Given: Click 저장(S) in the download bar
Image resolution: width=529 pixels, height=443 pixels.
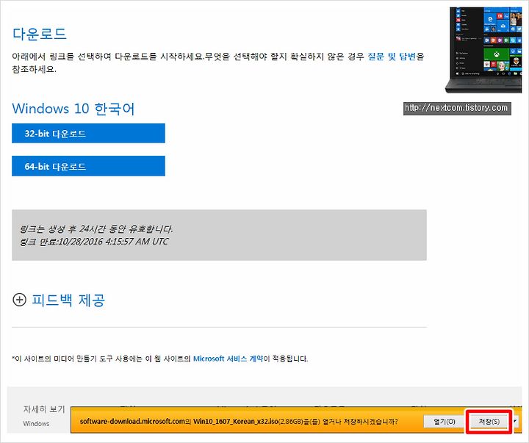Looking at the screenshot, I should (489, 421).
